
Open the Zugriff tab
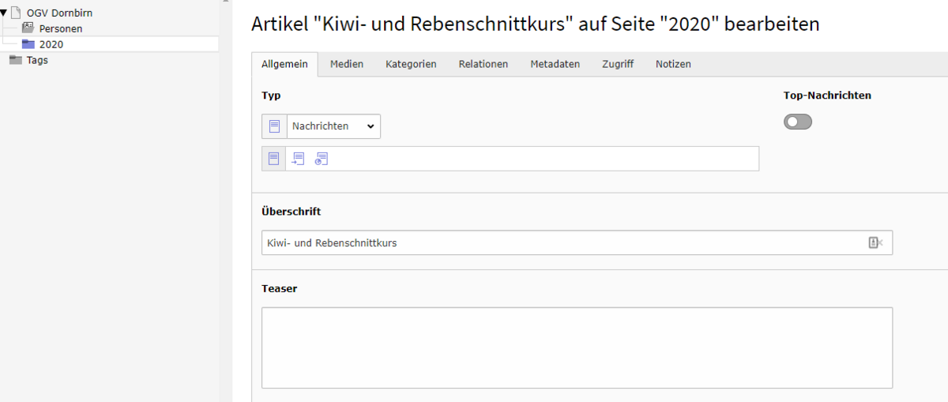(617, 65)
